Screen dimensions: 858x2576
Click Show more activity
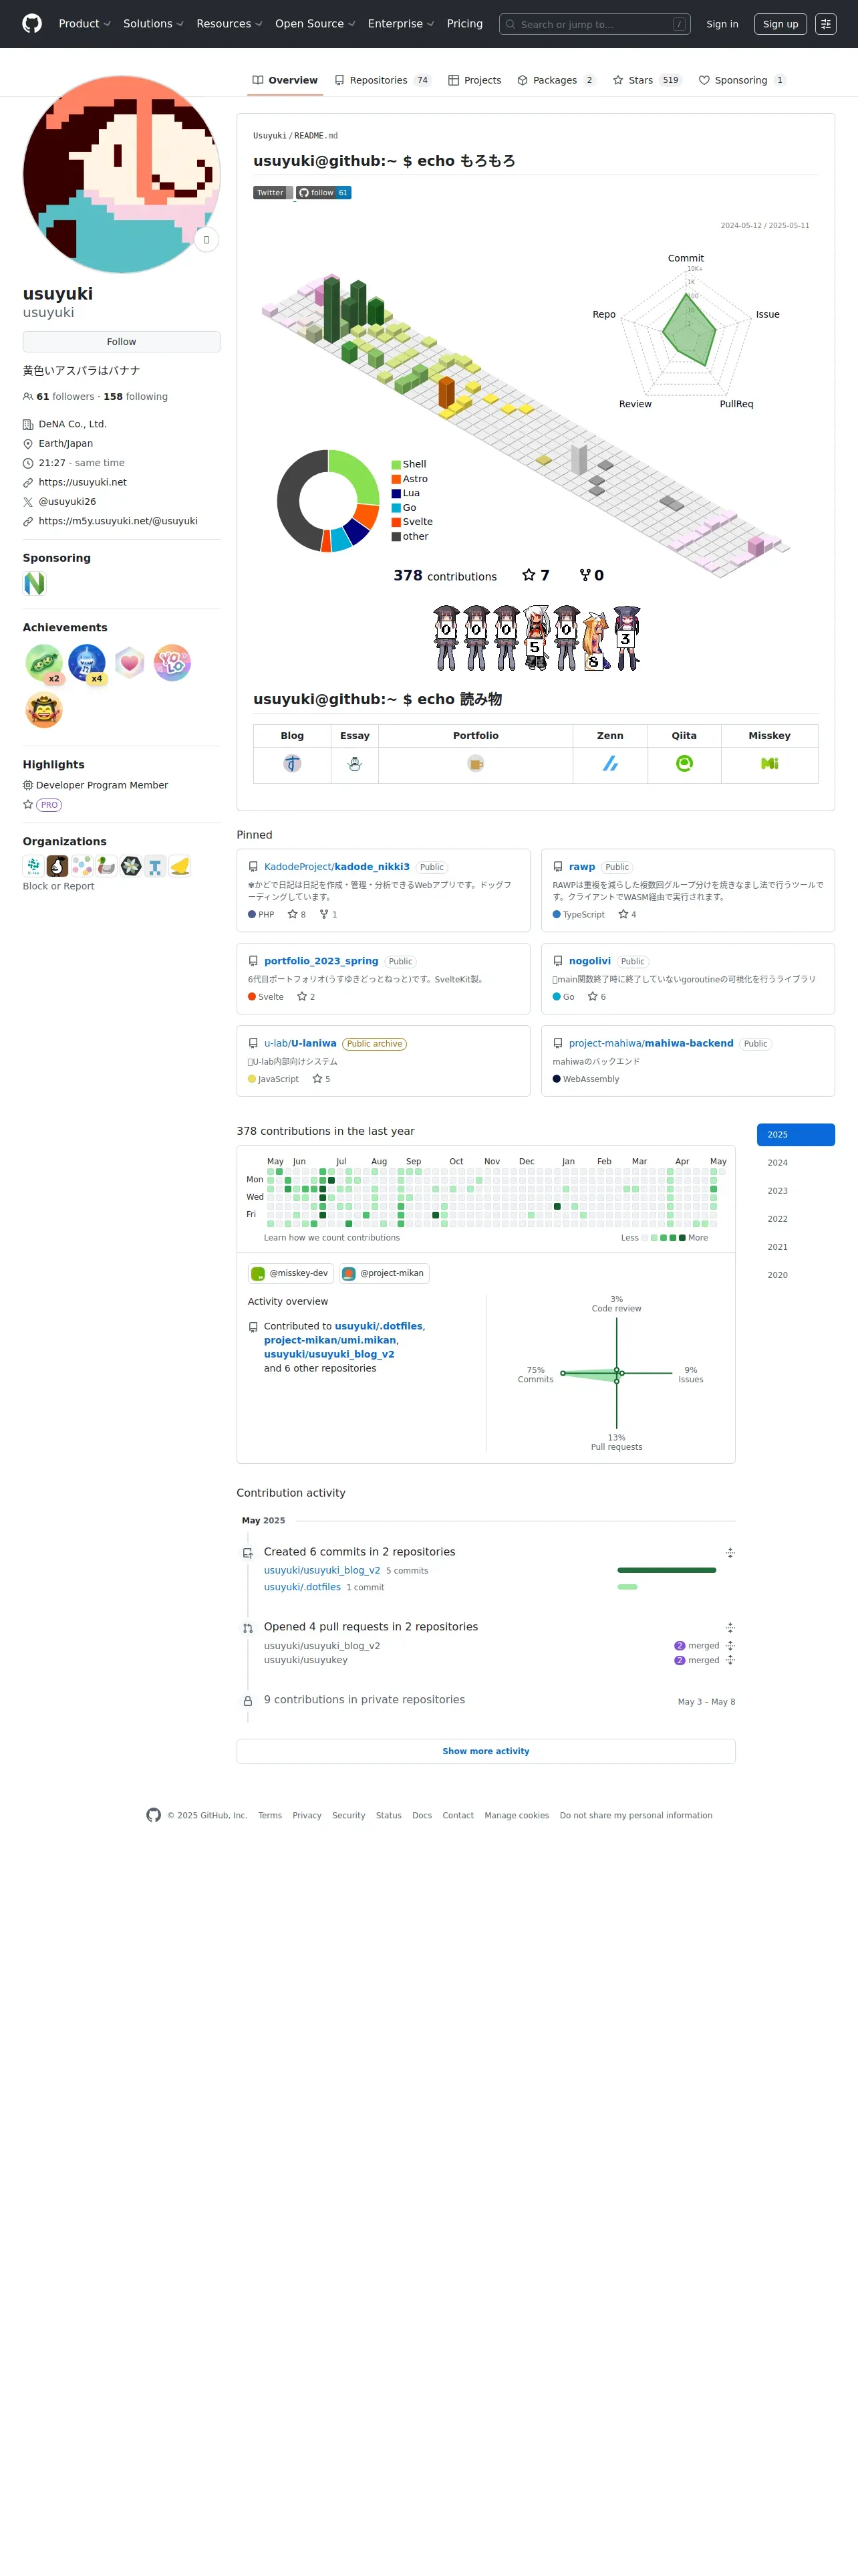coord(485,1752)
